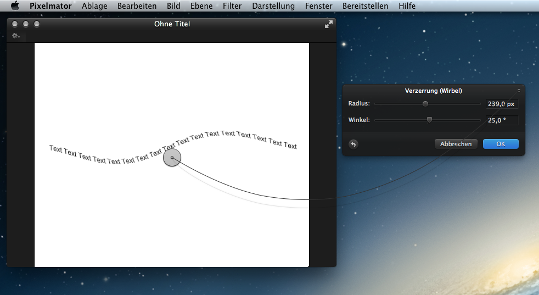Open the gear action menu
The height and width of the screenshot is (295, 539).
point(16,36)
